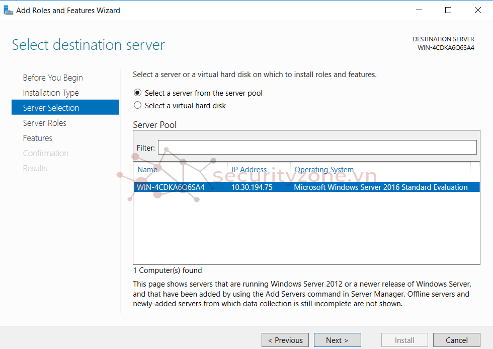
Task: Click the Next > button
Action: pos(338,340)
